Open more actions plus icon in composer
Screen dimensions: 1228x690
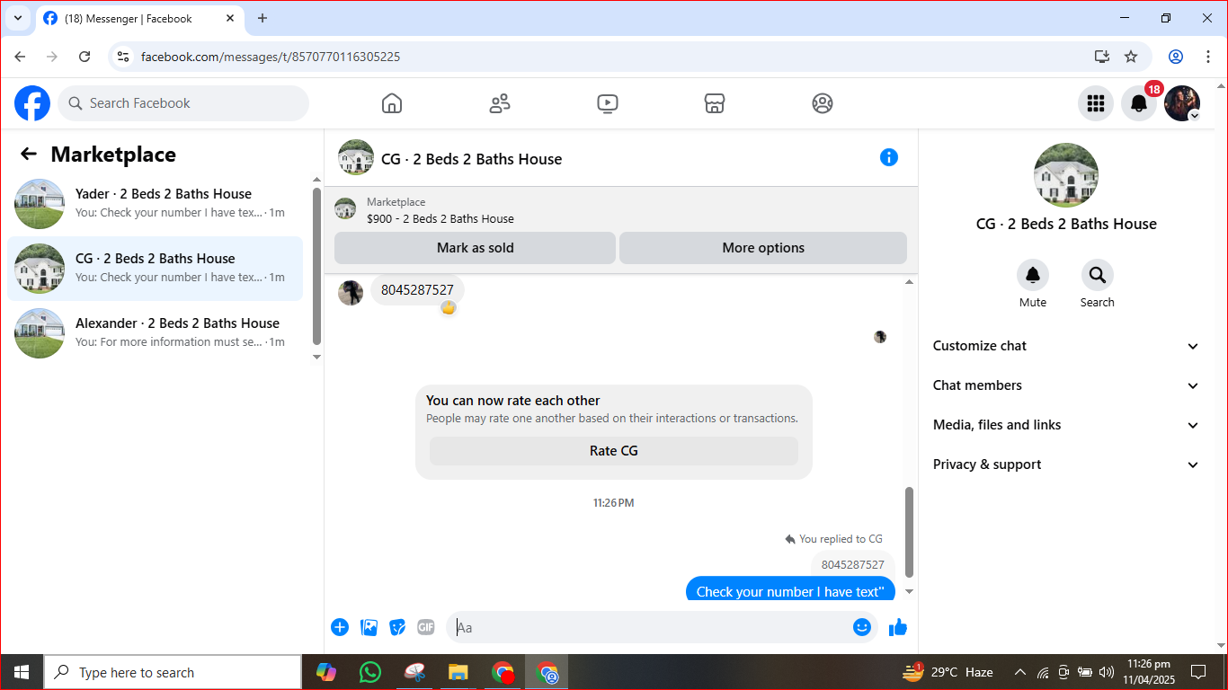click(x=340, y=627)
